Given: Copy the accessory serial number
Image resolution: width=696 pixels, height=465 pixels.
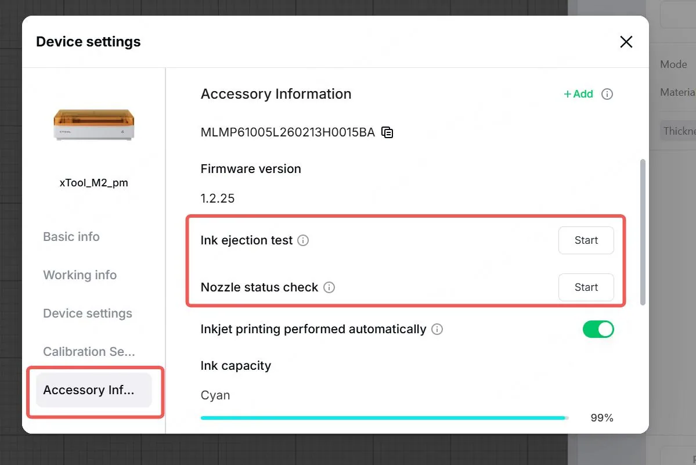Looking at the screenshot, I should (x=387, y=132).
